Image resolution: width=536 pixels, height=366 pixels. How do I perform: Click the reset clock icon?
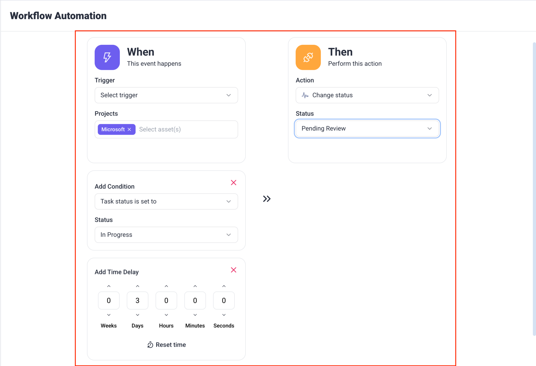tap(150, 345)
